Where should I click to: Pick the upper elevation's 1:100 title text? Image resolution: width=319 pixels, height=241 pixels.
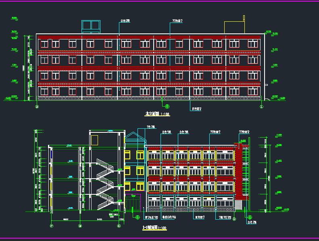pyautogui.click(x=157, y=114)
